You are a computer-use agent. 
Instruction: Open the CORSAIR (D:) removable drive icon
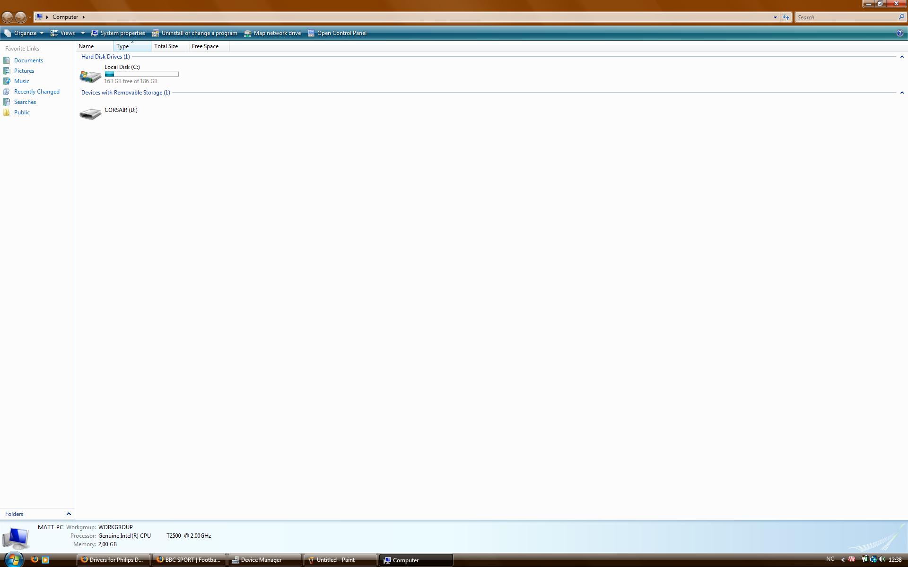[x=90, y=113]
